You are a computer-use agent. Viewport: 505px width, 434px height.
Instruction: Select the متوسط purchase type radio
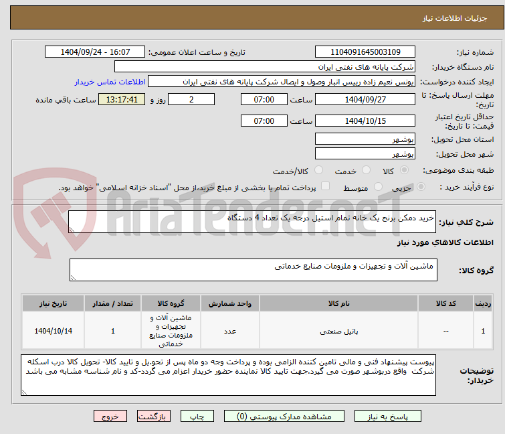click(378, 187)
